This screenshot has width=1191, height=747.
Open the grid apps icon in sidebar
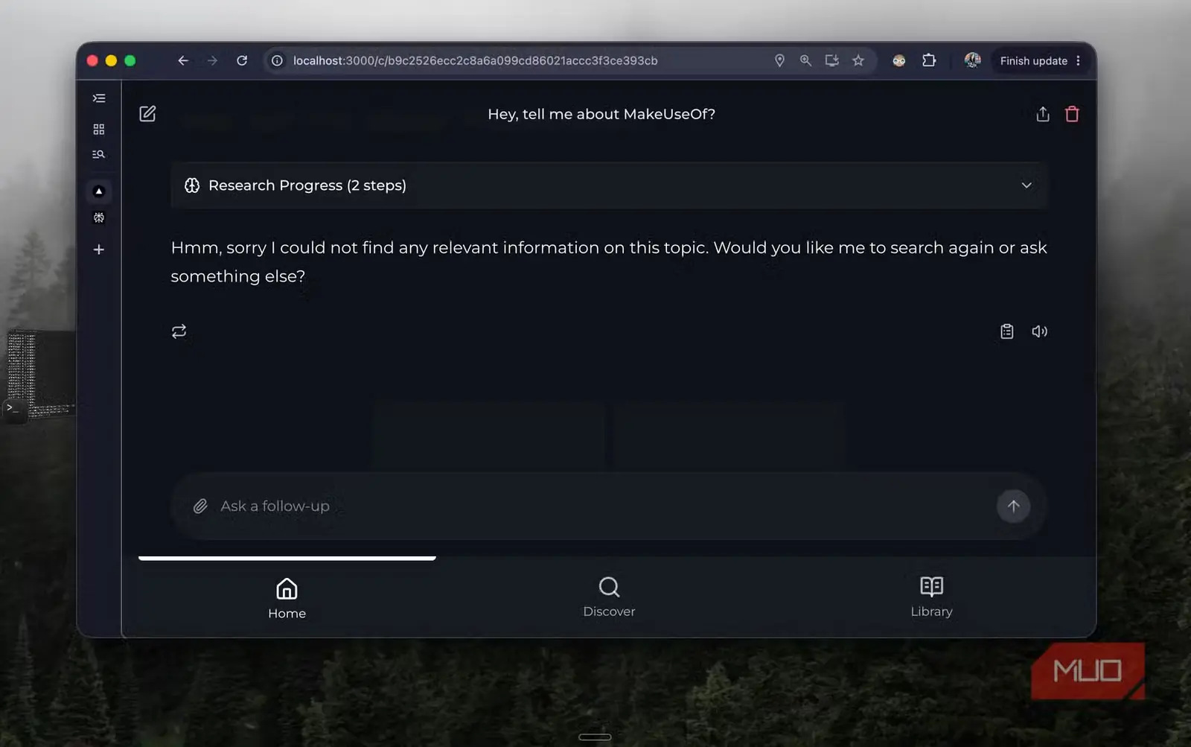click(99, 130)
